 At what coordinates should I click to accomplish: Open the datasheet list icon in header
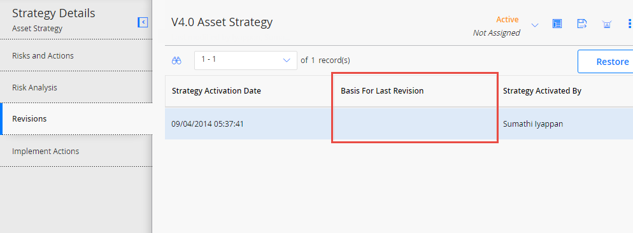click(x=557, y=24)
